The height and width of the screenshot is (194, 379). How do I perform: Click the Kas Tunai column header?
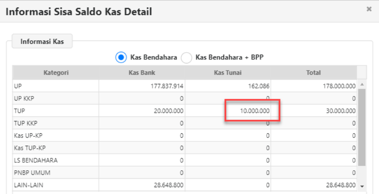pyautogui.click(x=227, y=73)
